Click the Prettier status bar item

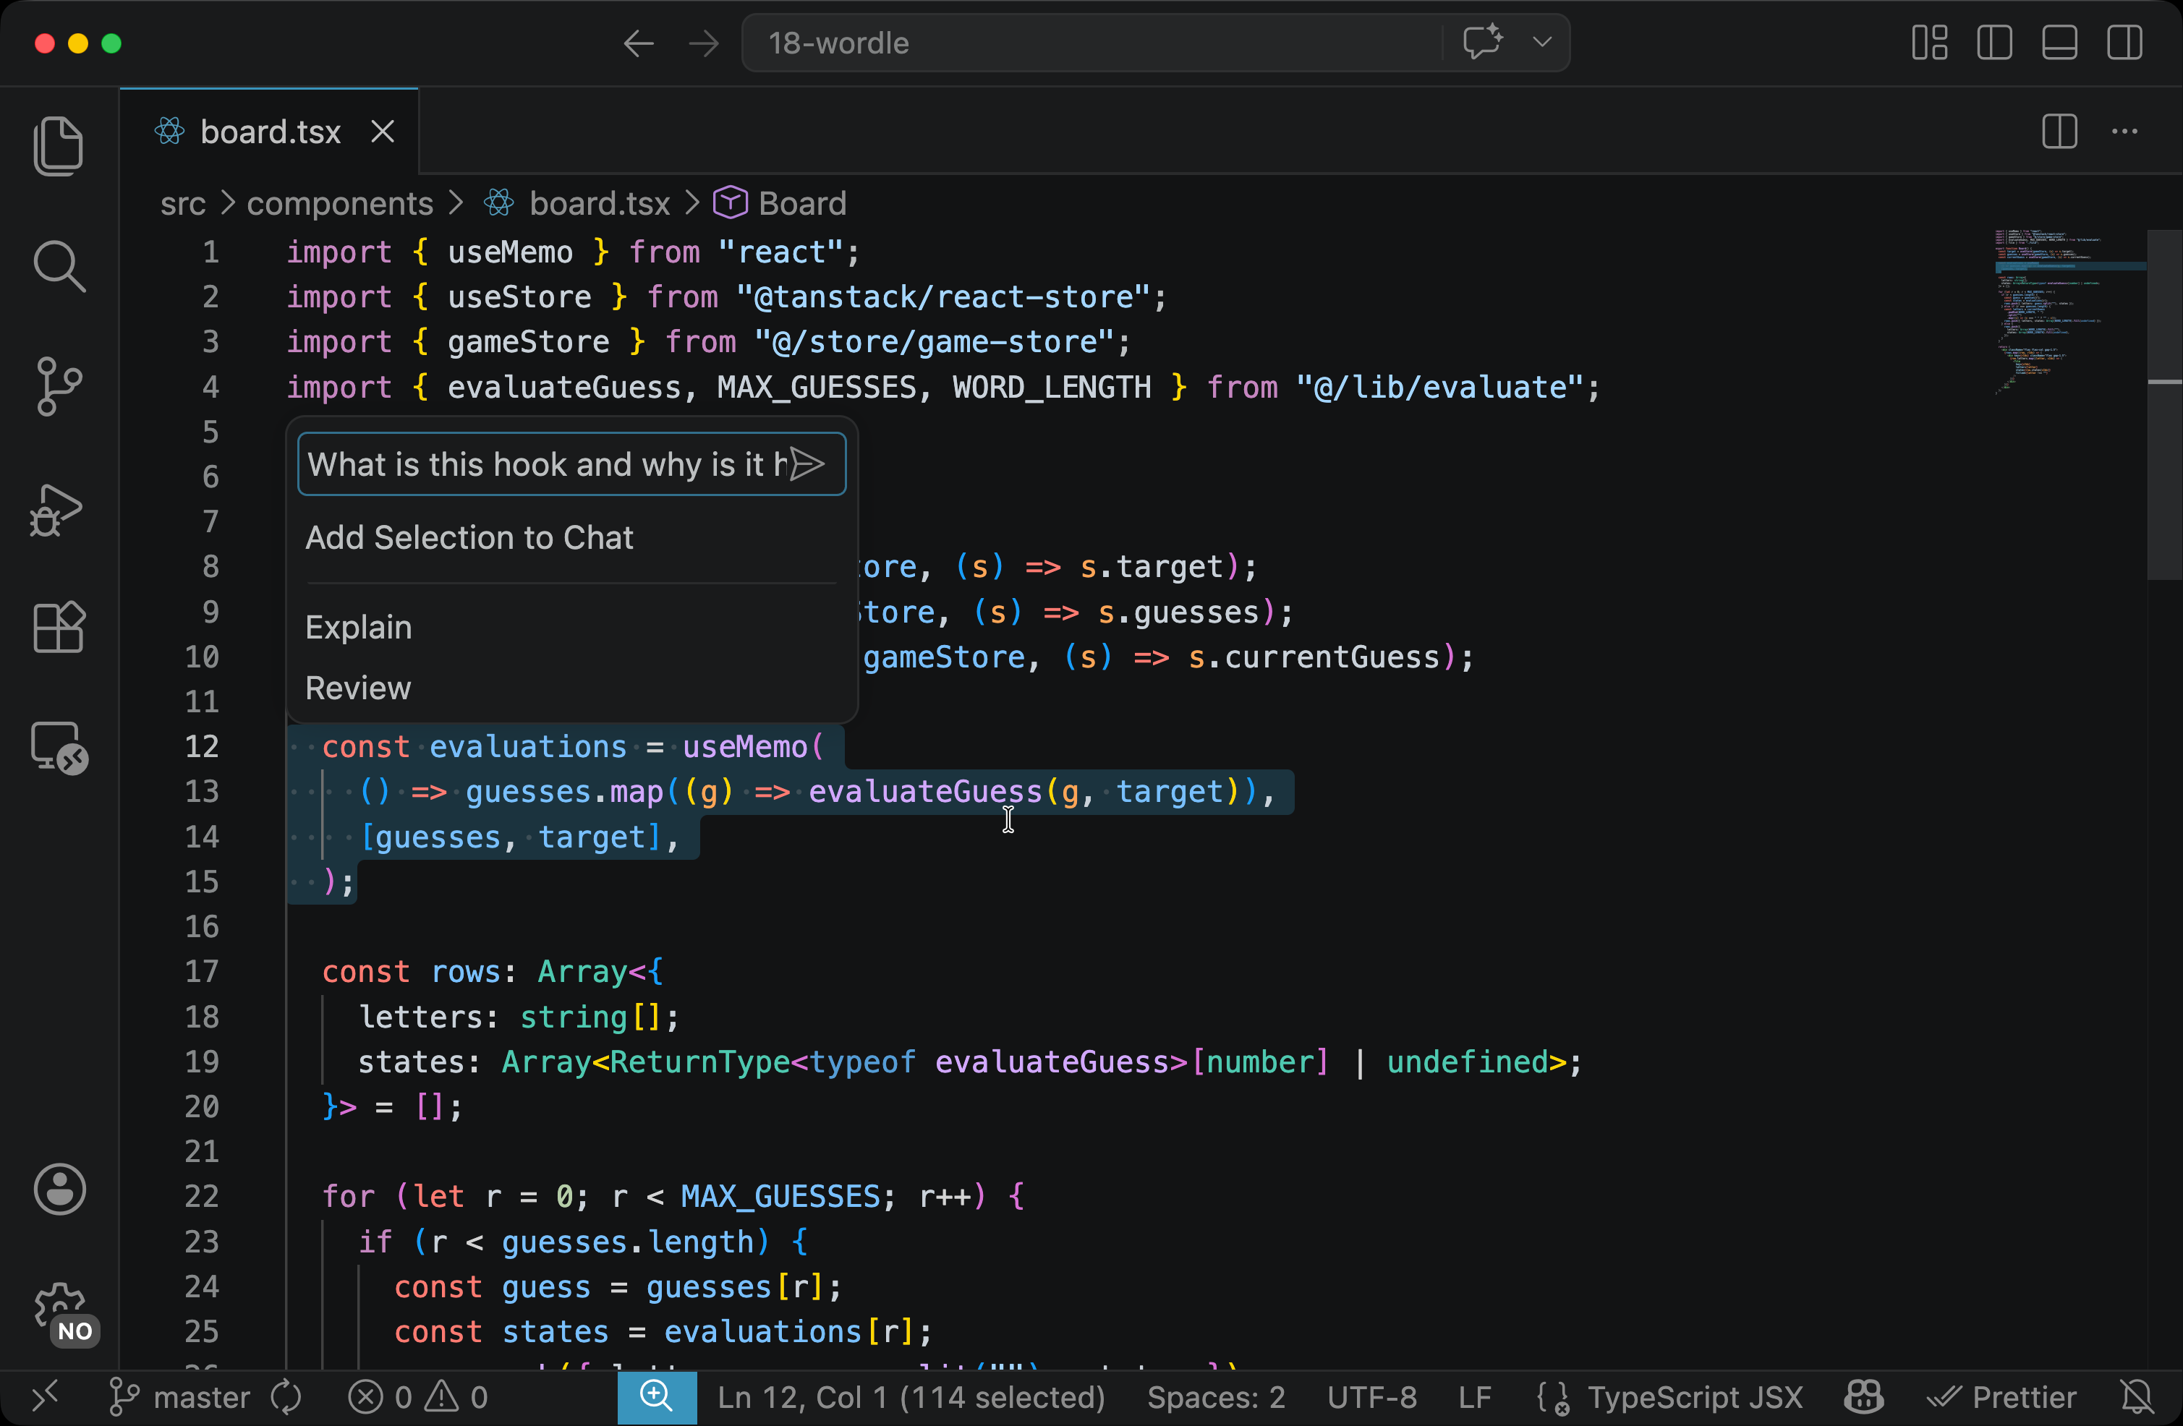point(2001,1398)
